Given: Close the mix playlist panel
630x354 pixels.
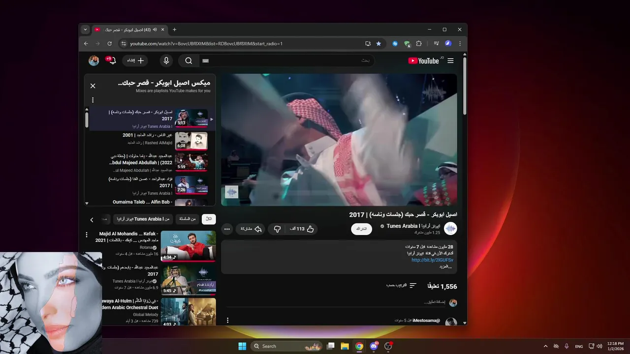Looking at the screenshot, I should pos(93,86).
